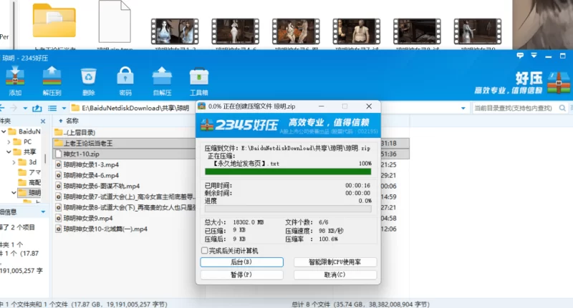Click the 自解压 (Self-extract) icon
The height and width of the screenshot is (308, 573).
click(162, 80)
